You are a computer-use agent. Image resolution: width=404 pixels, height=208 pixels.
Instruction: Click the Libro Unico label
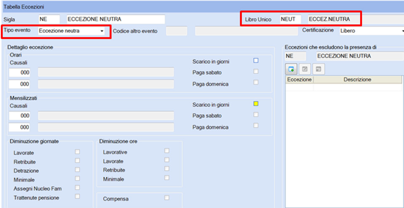258,19
